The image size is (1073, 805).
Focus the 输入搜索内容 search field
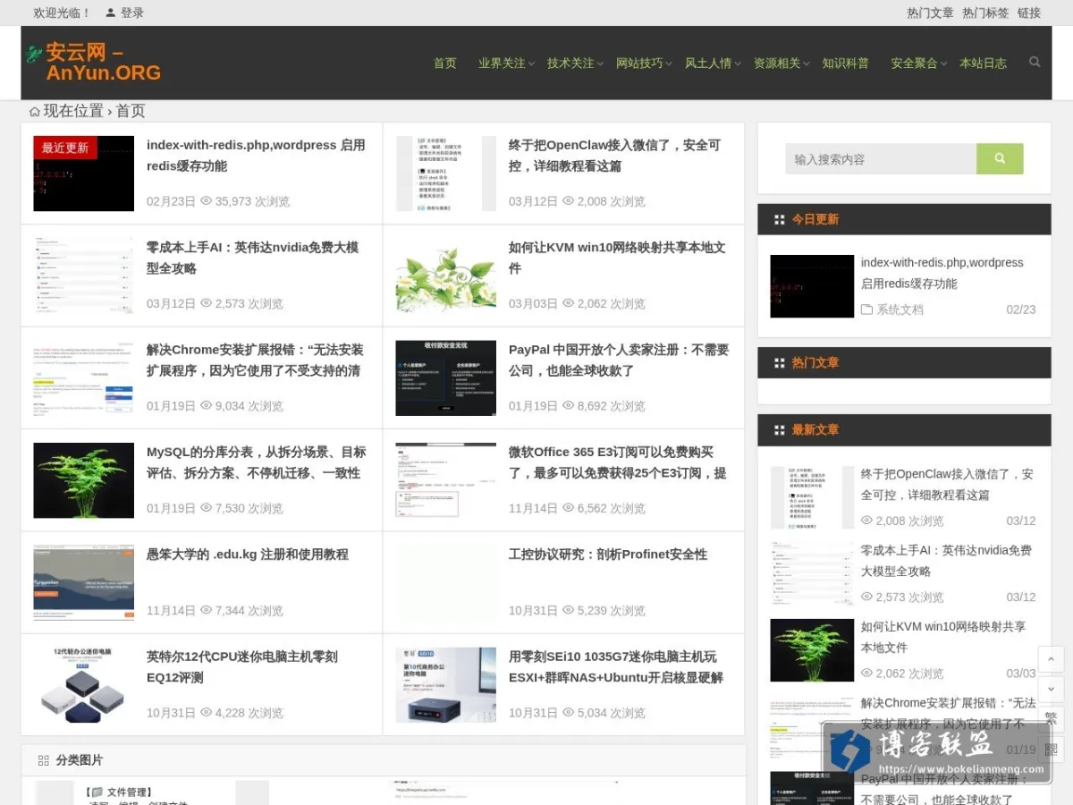click(x=881, y=158)
